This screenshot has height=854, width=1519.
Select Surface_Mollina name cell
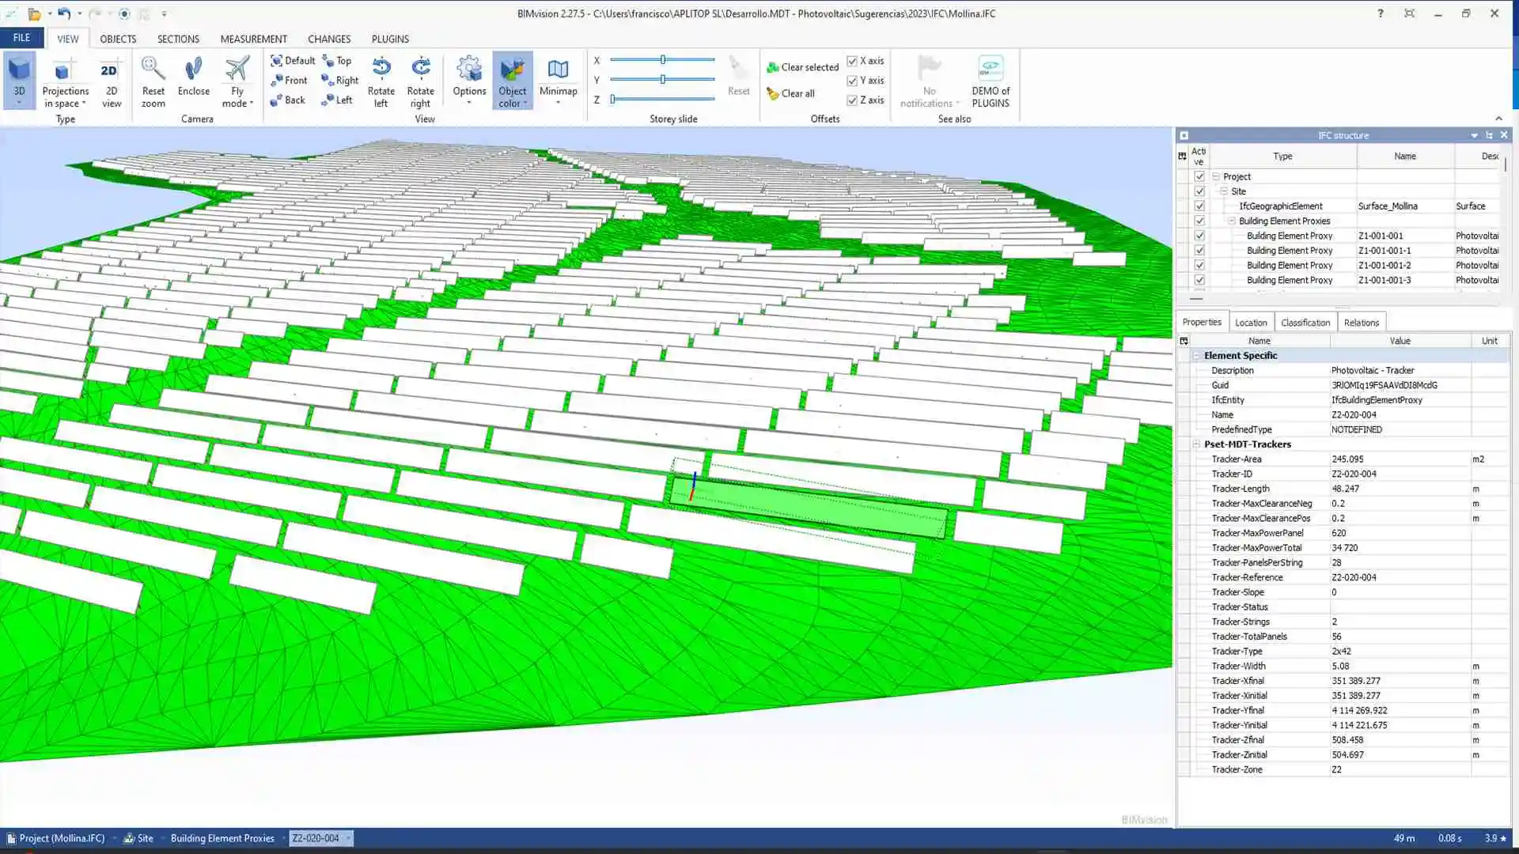click(x=1405, y=206)
